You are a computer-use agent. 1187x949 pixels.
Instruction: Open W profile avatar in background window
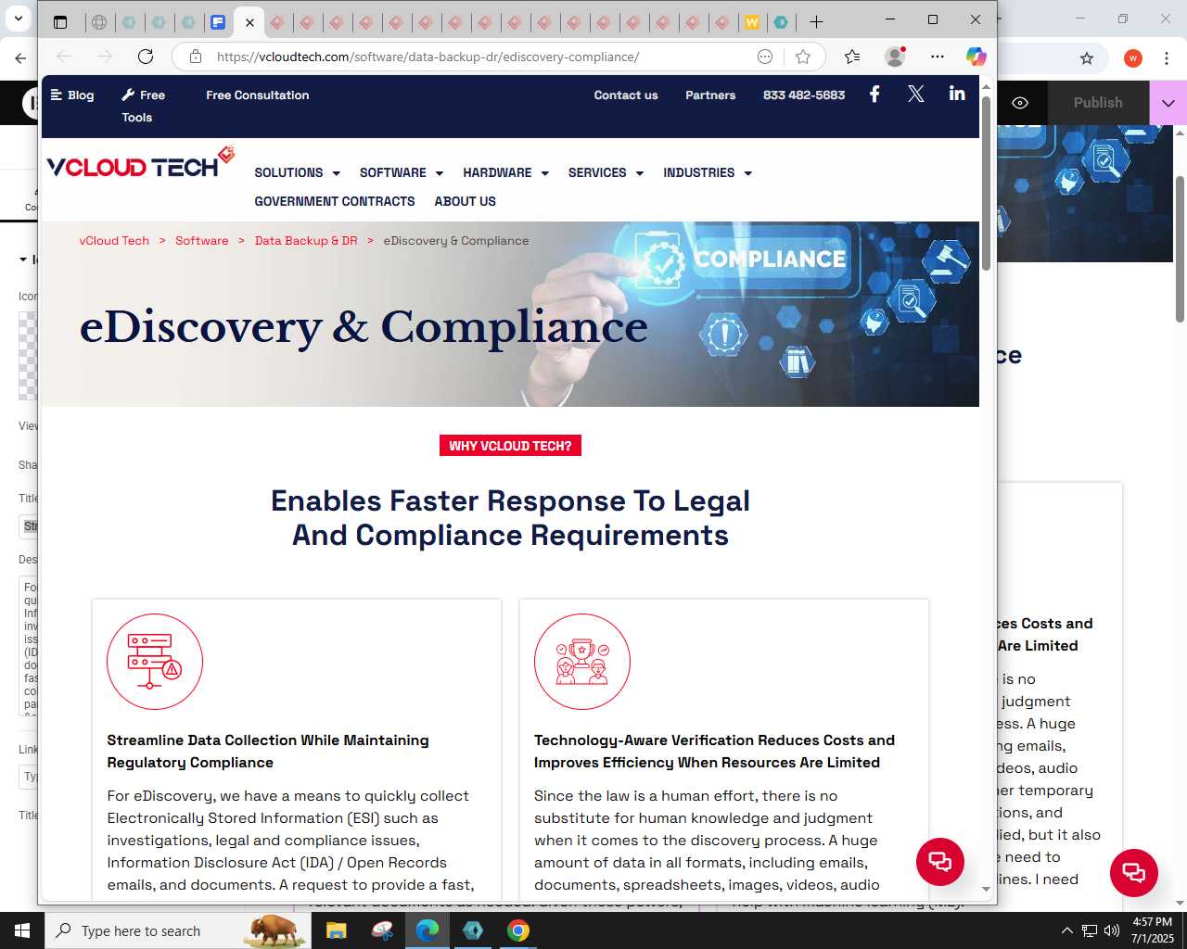pos(1132,58)
